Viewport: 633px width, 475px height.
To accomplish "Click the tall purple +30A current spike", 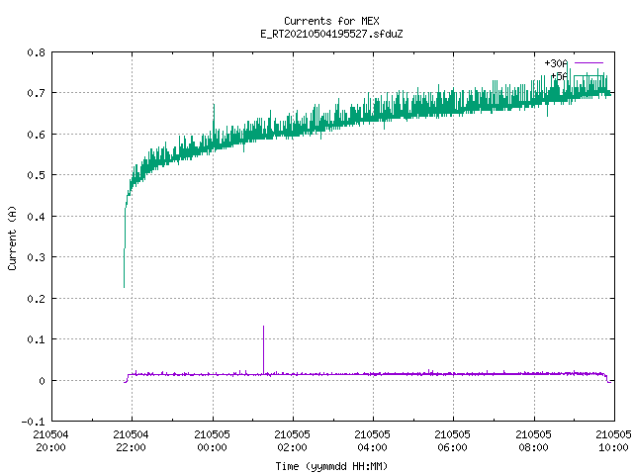I will [264, 349].
